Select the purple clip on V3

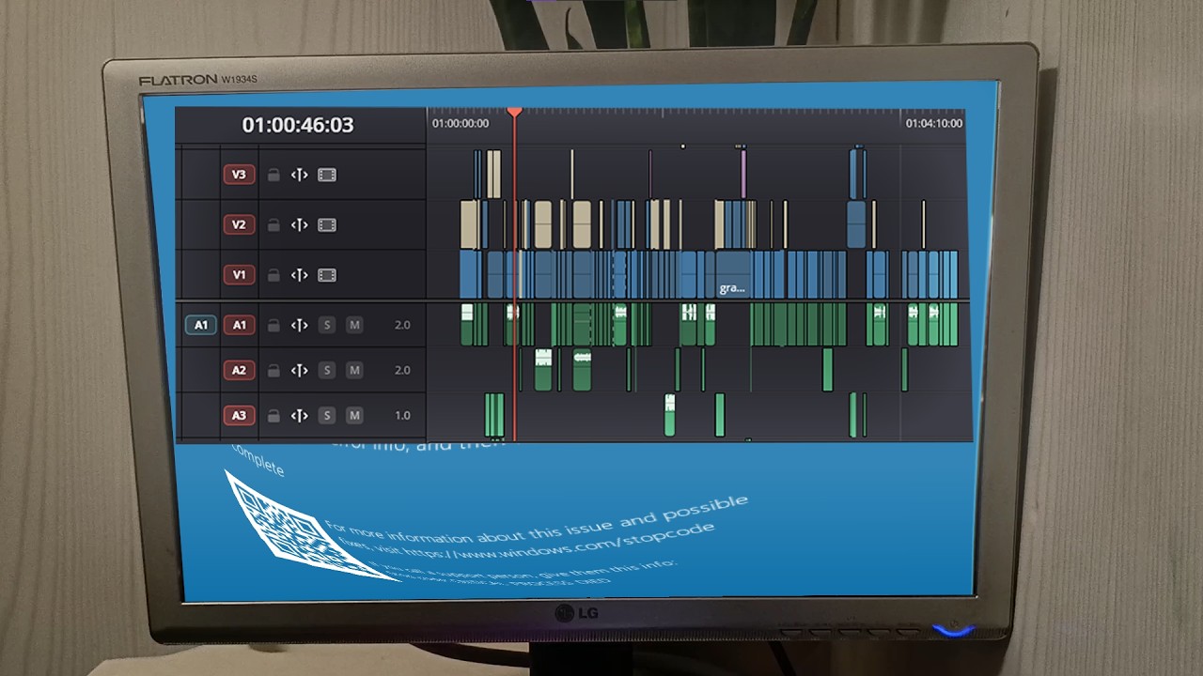(x=743, y=174)
